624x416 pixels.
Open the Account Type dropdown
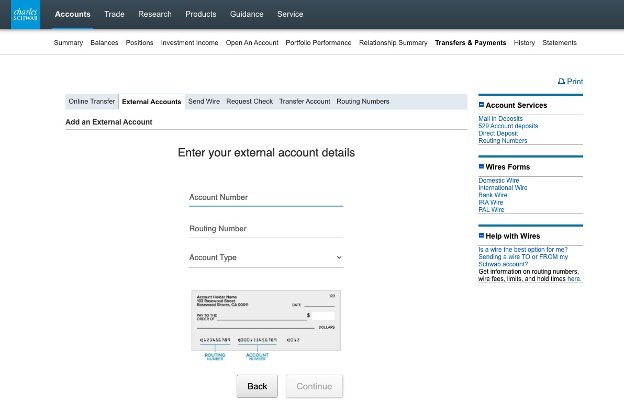click(266, 257)
